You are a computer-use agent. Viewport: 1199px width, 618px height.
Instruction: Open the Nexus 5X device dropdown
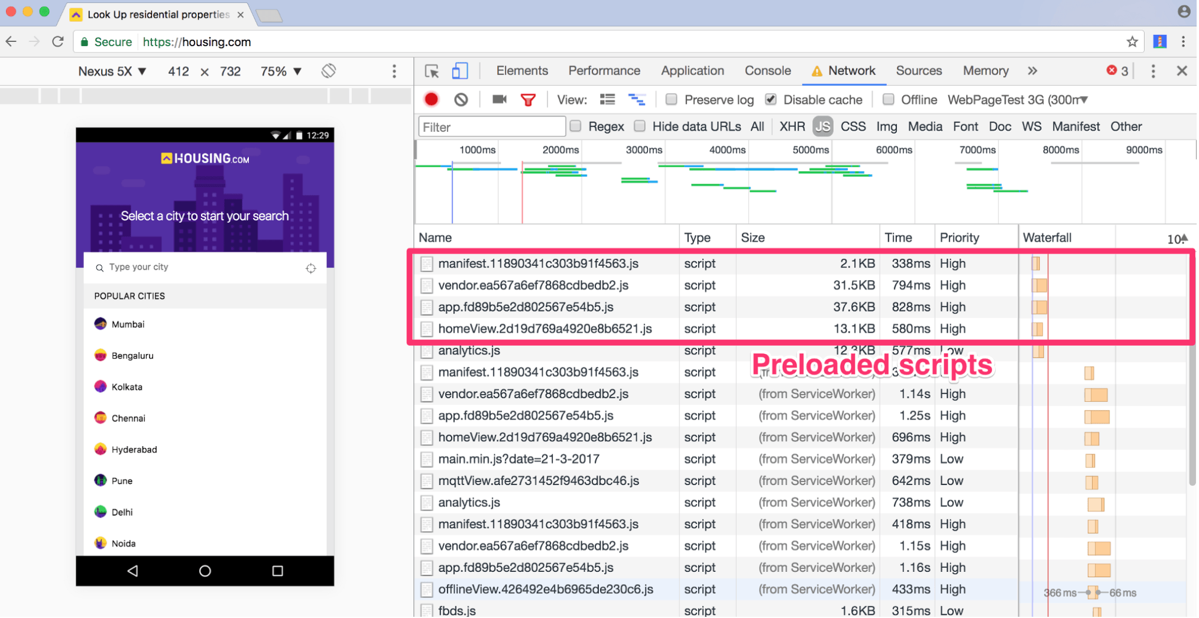click(x=112, y=71)
